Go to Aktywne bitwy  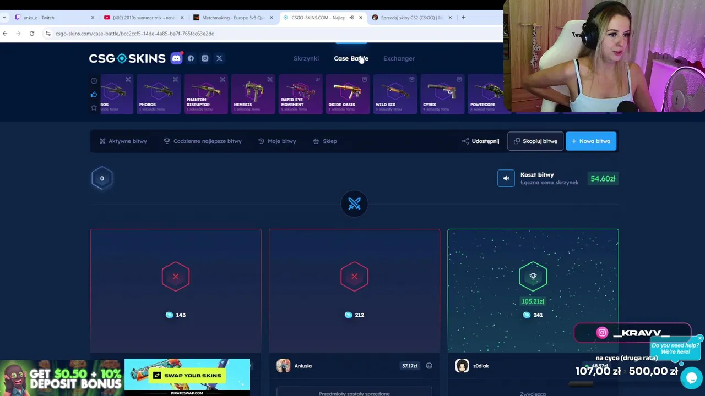click(x=123, y=141)
